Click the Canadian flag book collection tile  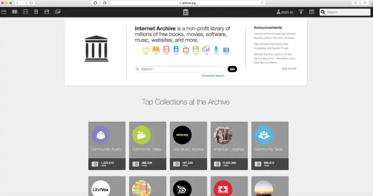229,186
